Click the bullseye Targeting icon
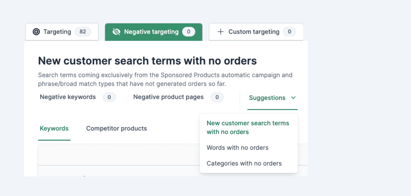Viewport: 411px width, 196px height. [36, 32]
